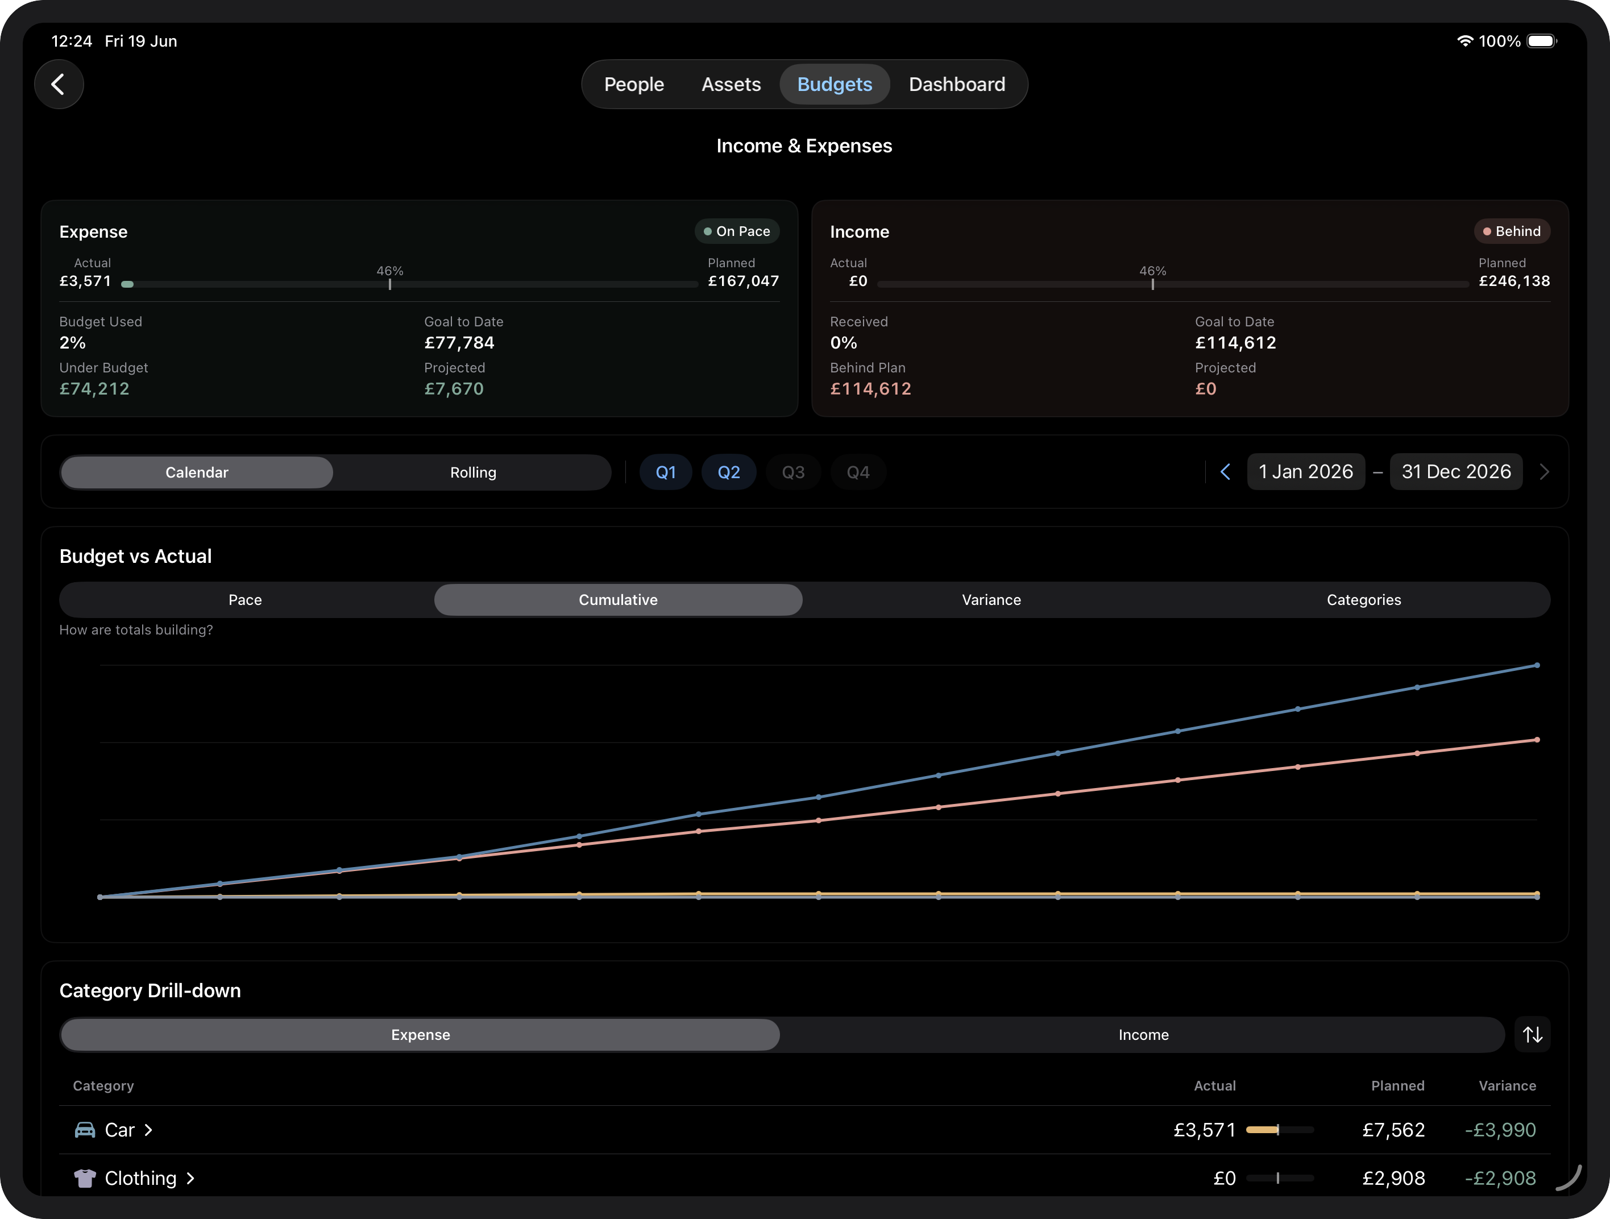Click the Income & Expenses heading
The image size is (1610, 1219).
click(804, 146)
